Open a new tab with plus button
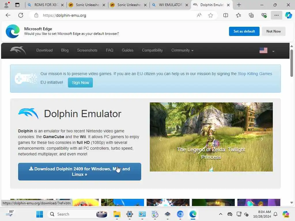Image resolution: width=295 pixels, height=221 pixels. 239,5
